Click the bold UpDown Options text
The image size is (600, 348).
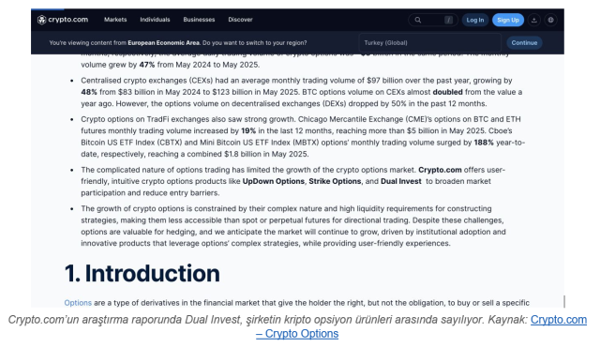coord(273,181)
